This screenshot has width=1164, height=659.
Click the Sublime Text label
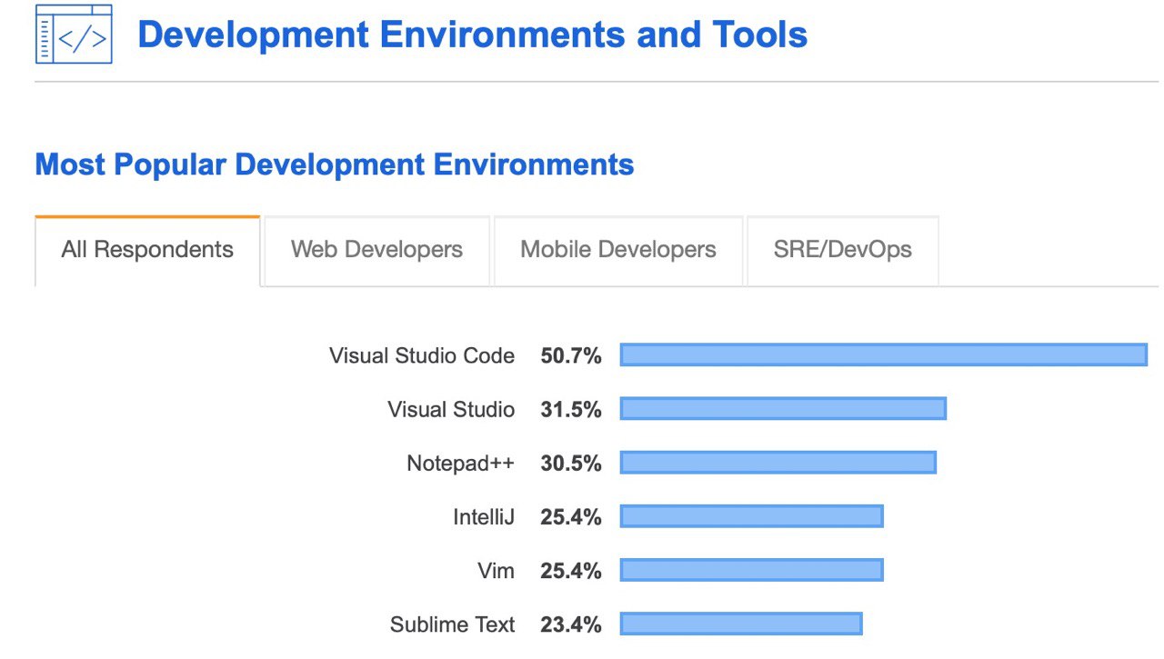pos(453,624)
